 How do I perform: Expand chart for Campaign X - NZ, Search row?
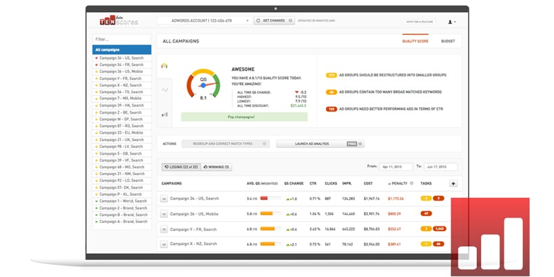pyautogui.click(x=164, y=244)
